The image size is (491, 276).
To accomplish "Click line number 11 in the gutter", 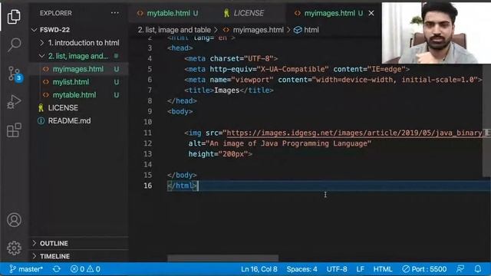I will (x=148, y=133).
